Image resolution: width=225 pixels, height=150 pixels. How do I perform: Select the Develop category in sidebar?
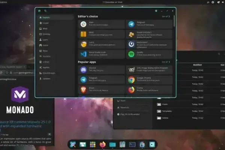click(56, 34)
